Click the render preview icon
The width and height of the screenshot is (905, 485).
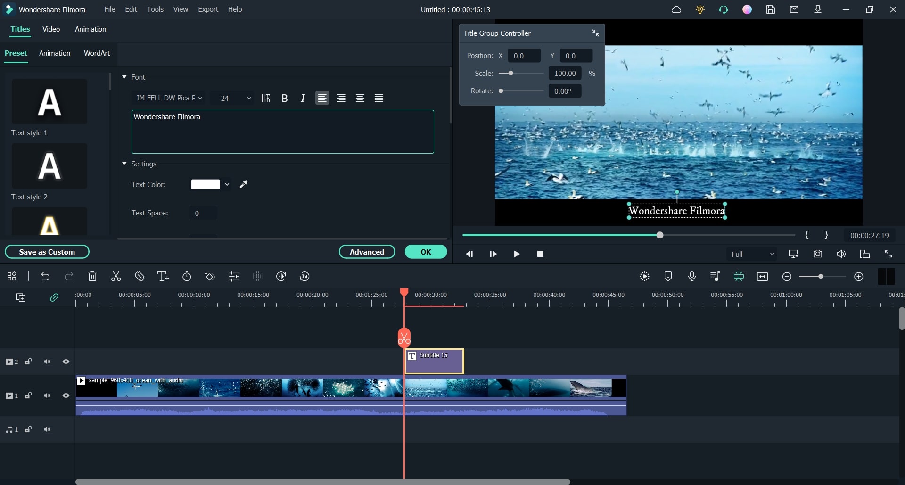(644, 277)
